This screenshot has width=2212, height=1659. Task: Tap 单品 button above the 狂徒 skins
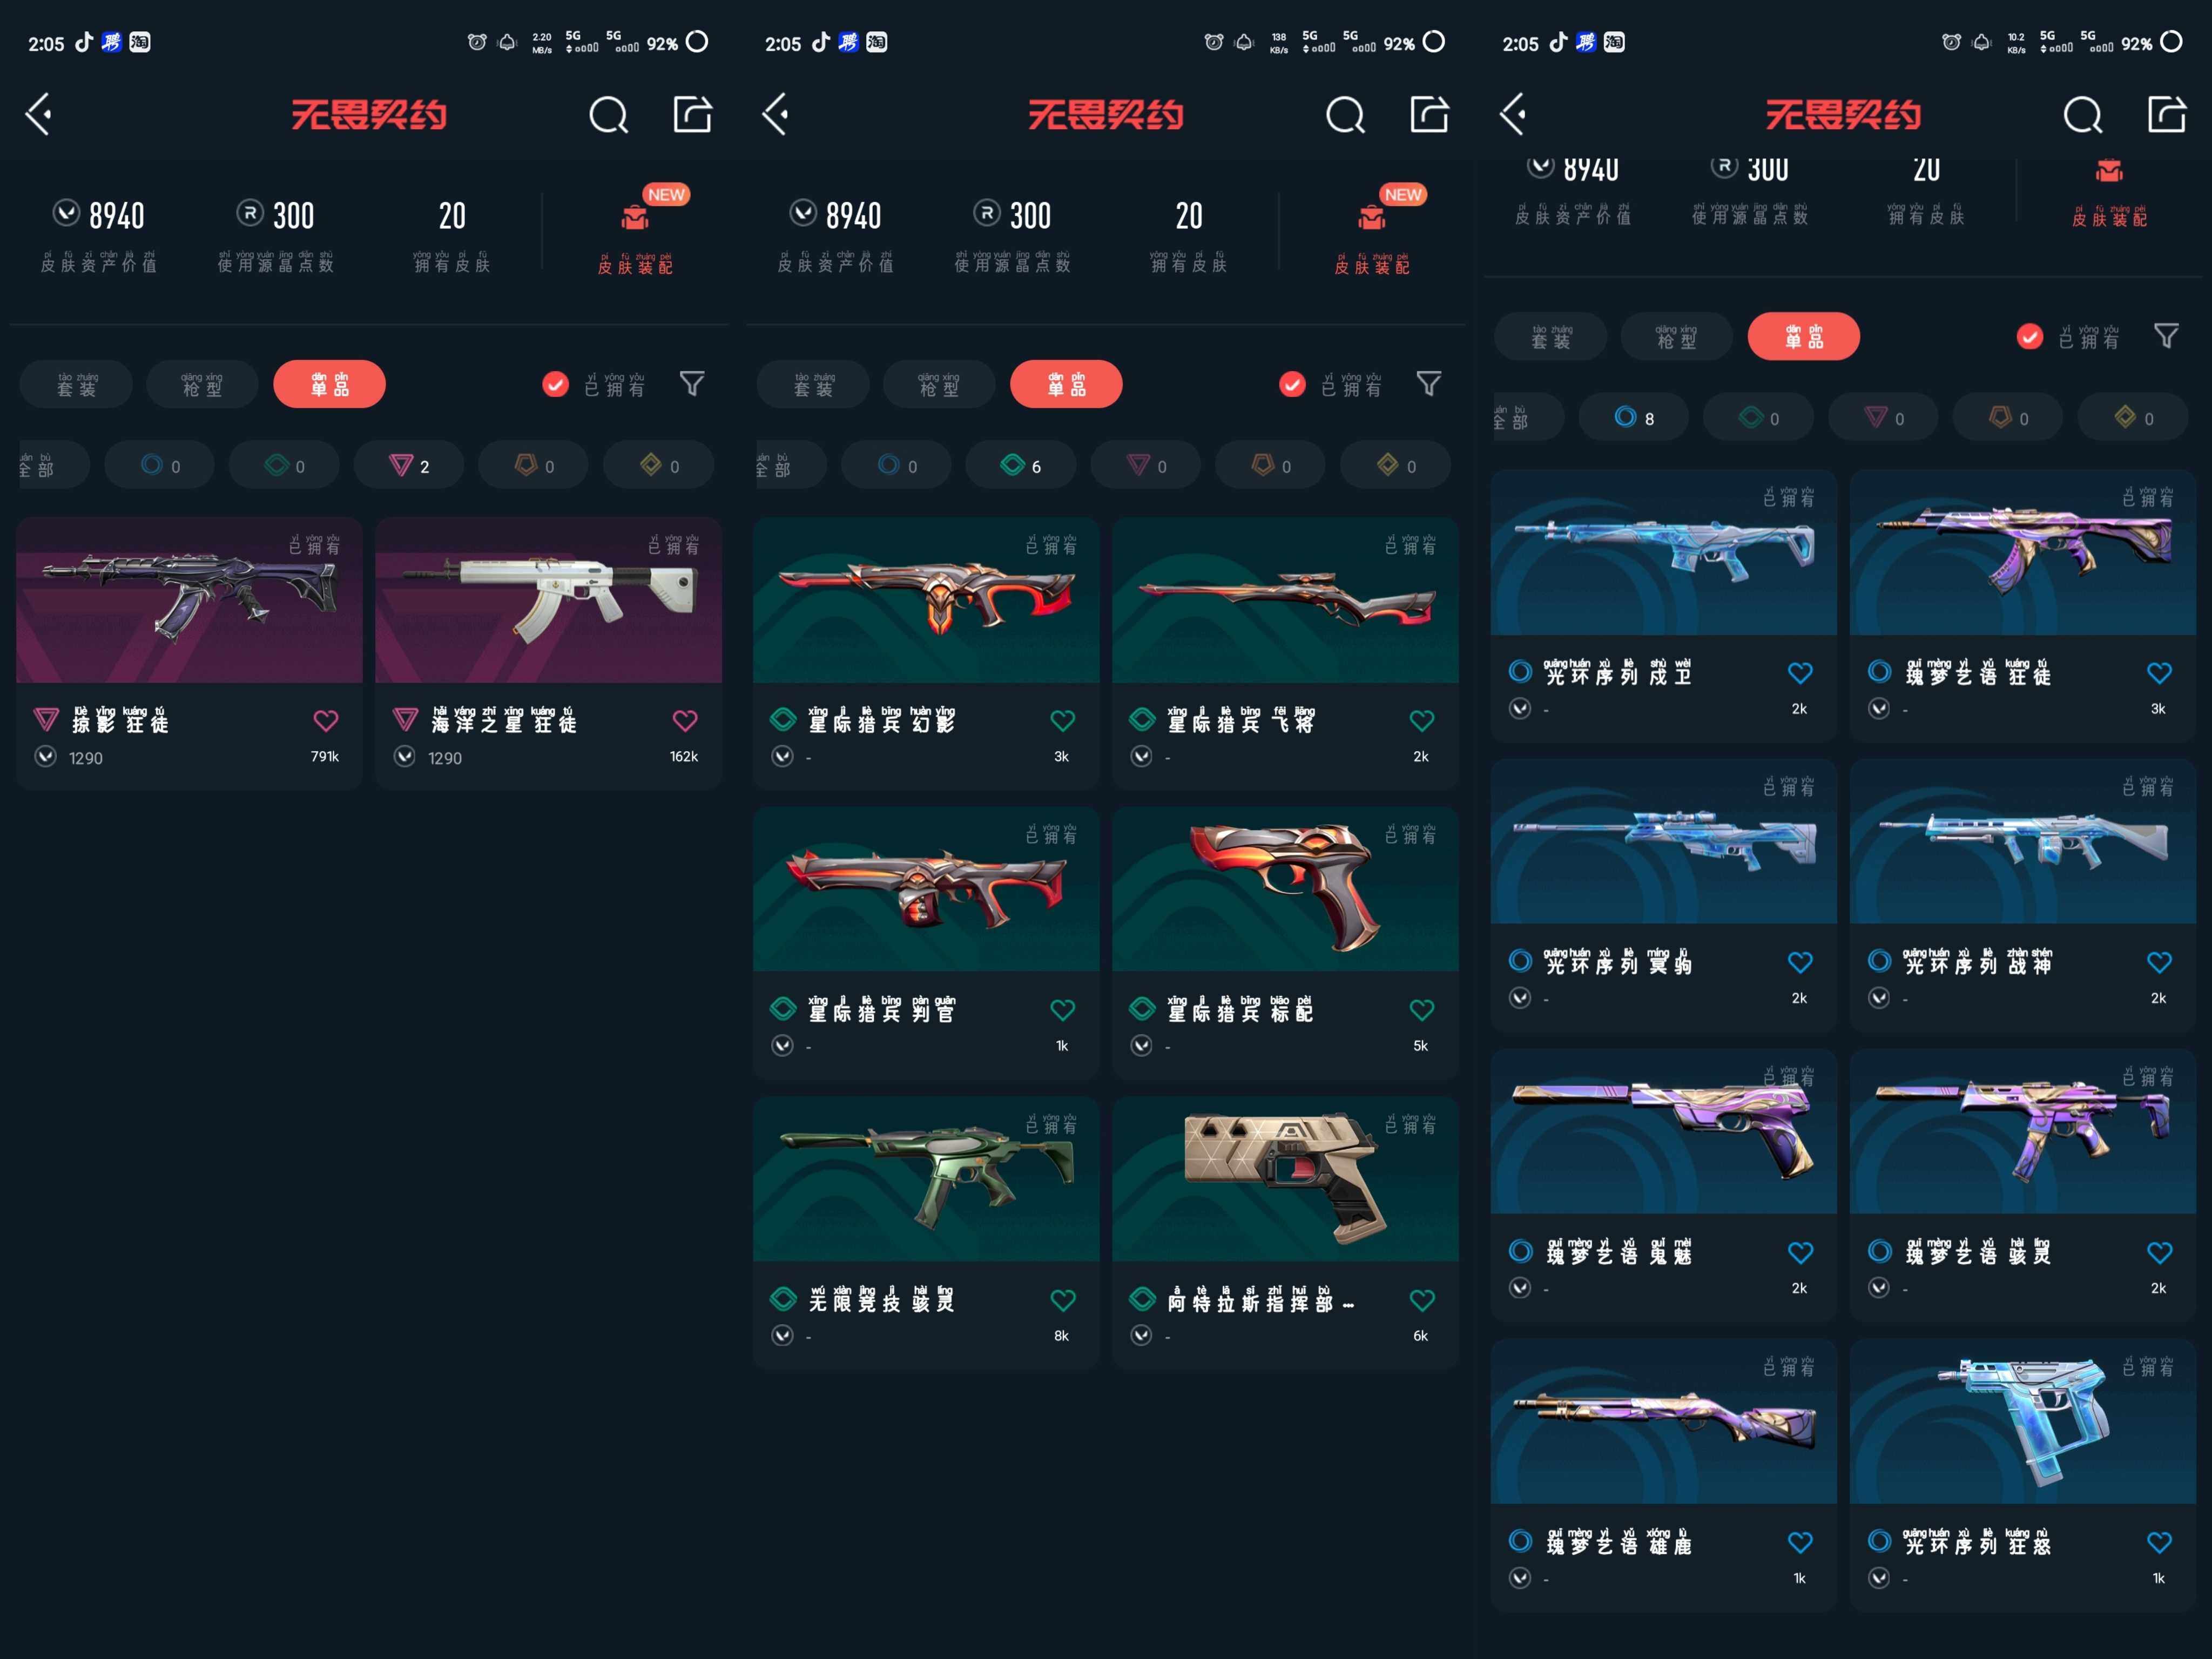pyautogui.click(x=329, y=384)
